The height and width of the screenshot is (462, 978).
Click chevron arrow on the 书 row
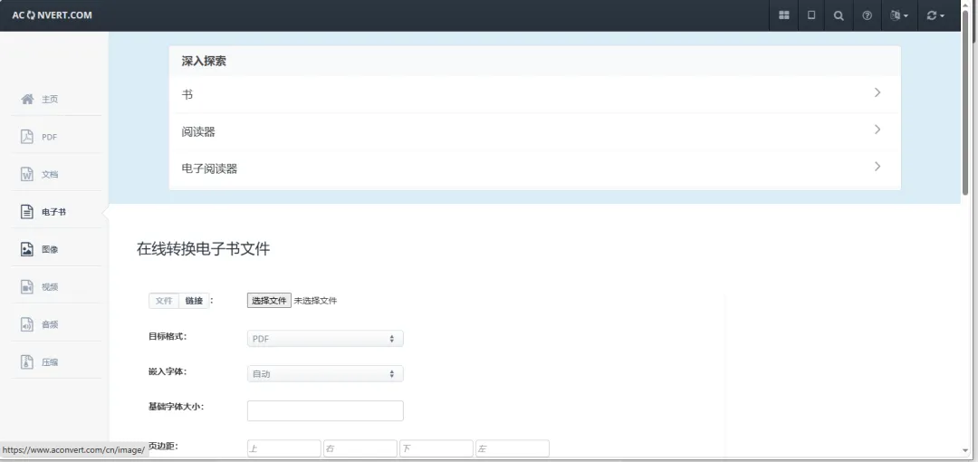pyautogui.click(x=877, y=92)
